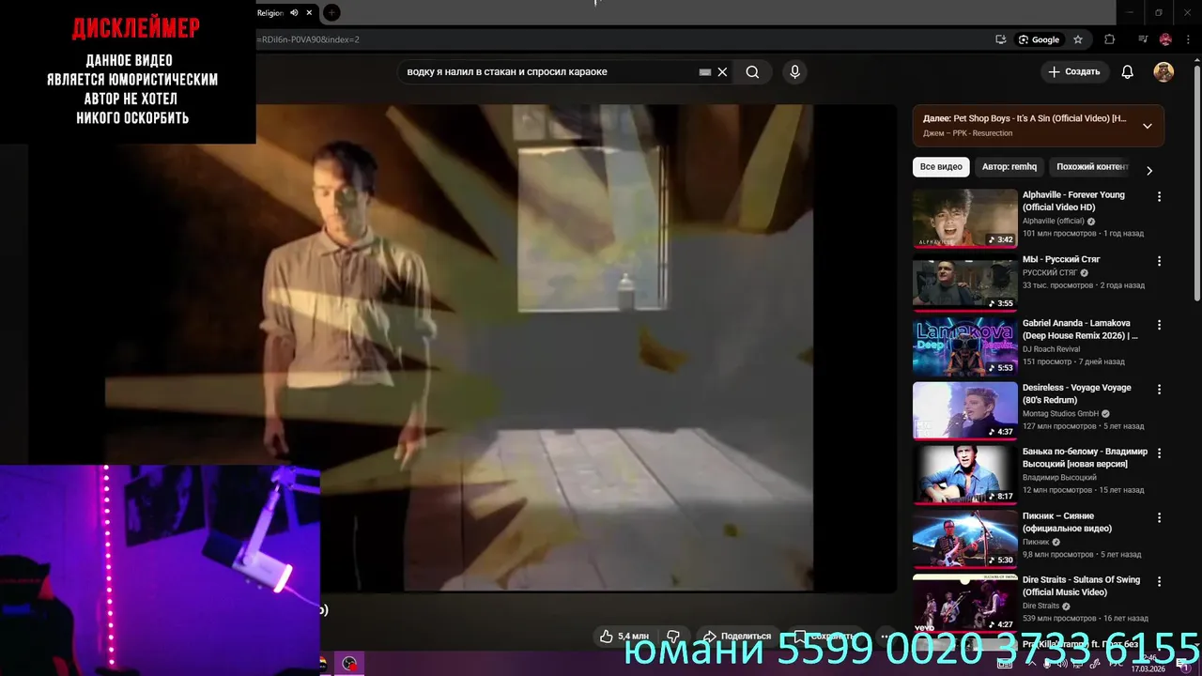Show more filter chips with arrow
Viewport: 1202px width, 676px height.
(1149, 170)
